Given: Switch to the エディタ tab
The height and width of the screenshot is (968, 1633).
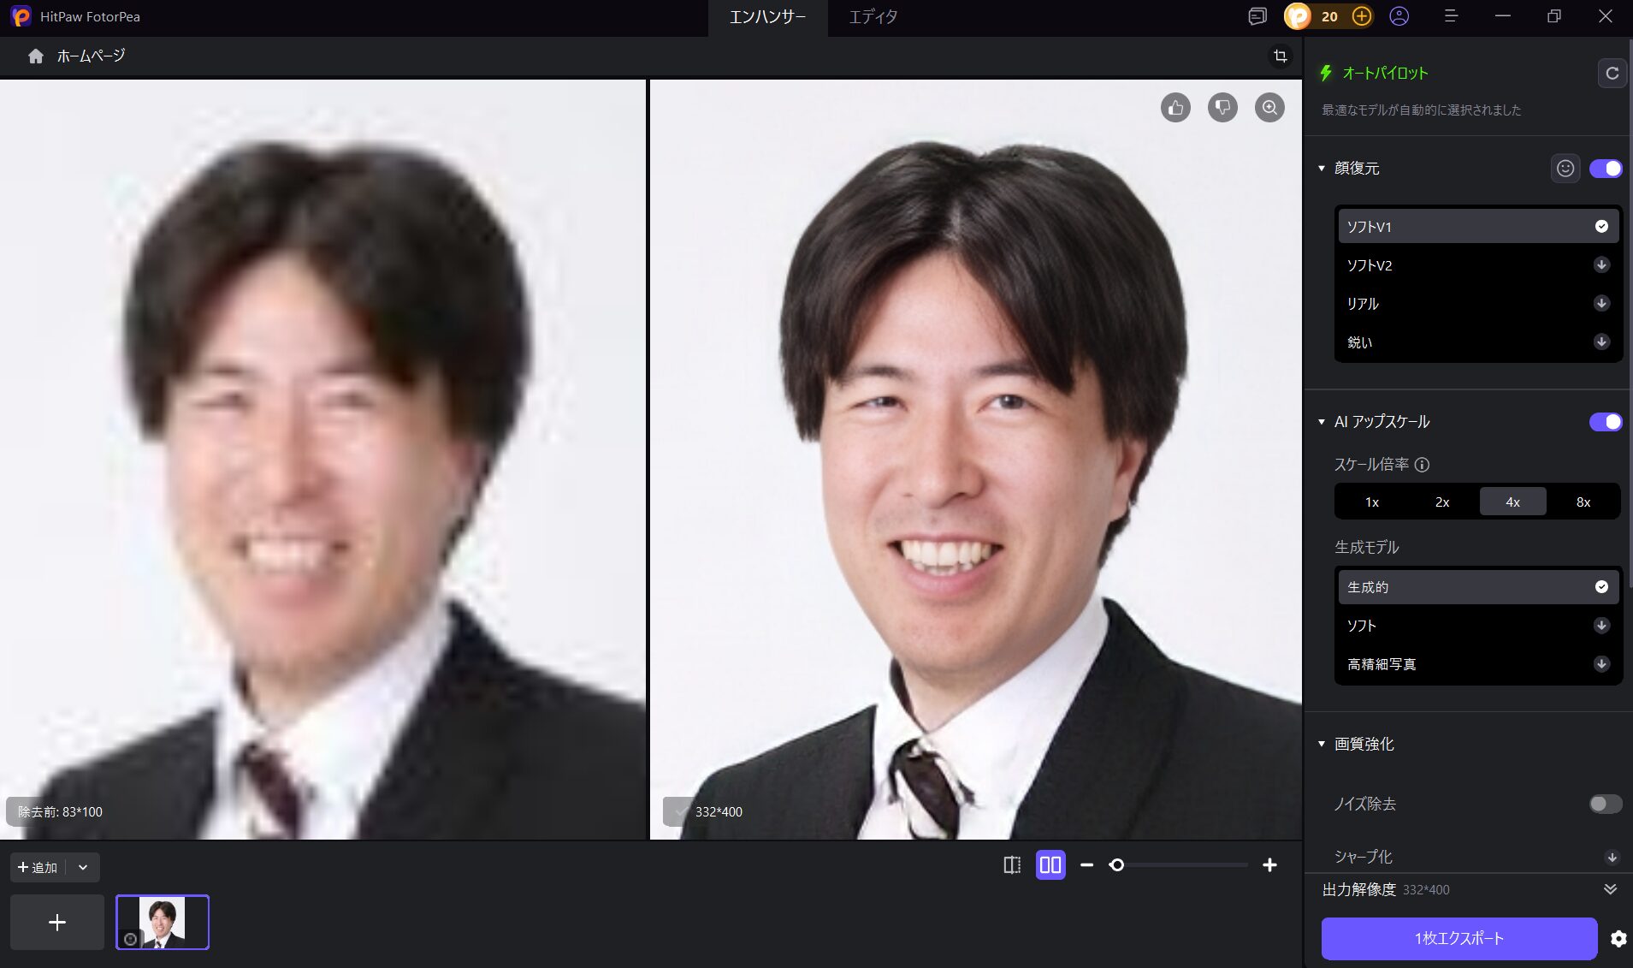Looking at the screenshot, I should [872, 16].
